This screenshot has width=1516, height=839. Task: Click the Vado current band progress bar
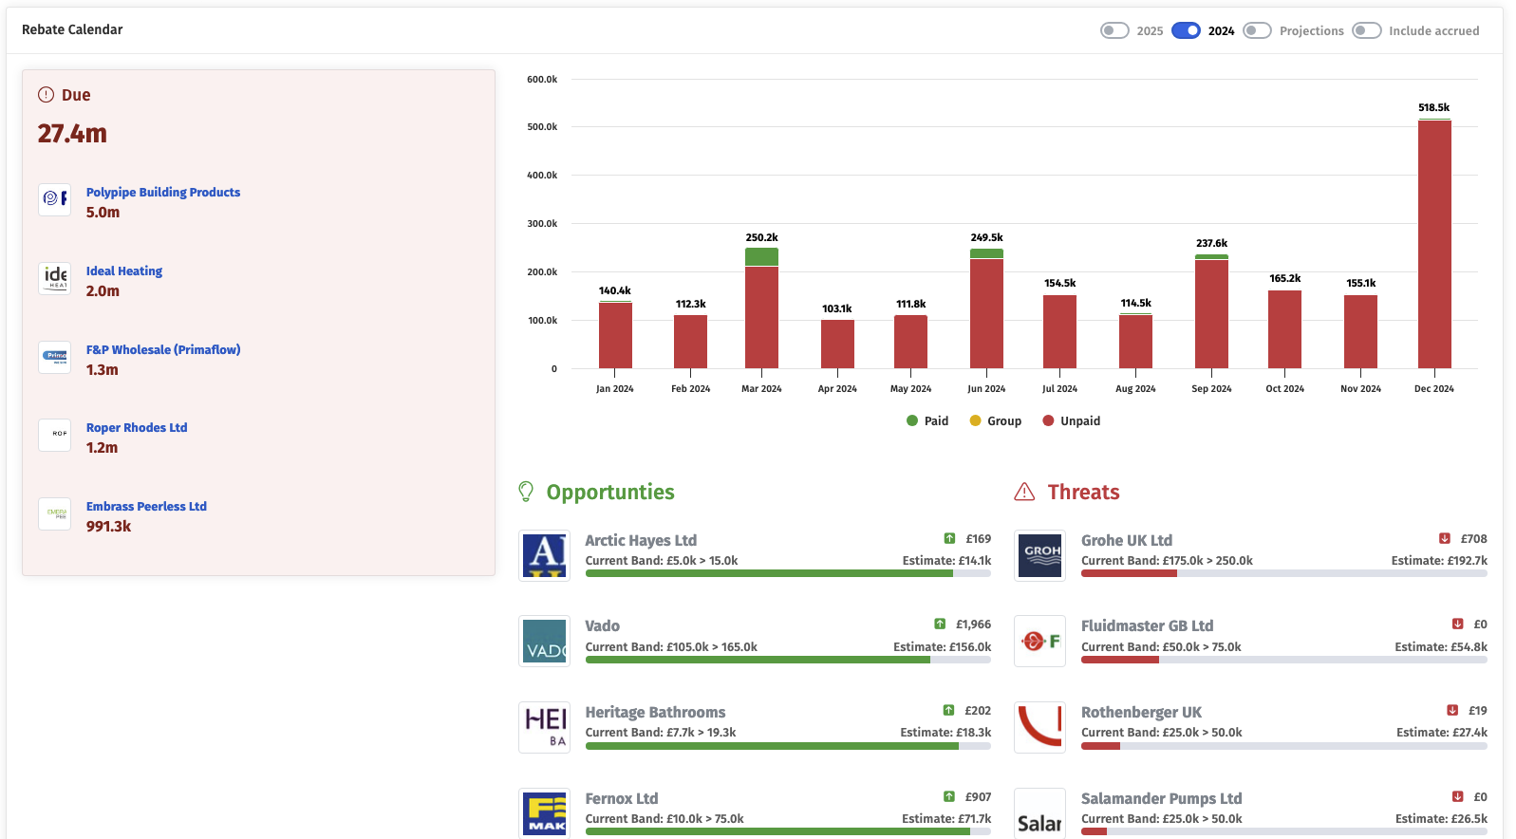pyautogui.click(x=787, y=660)
